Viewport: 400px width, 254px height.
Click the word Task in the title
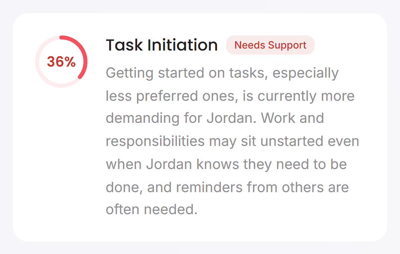click(124, 45)
